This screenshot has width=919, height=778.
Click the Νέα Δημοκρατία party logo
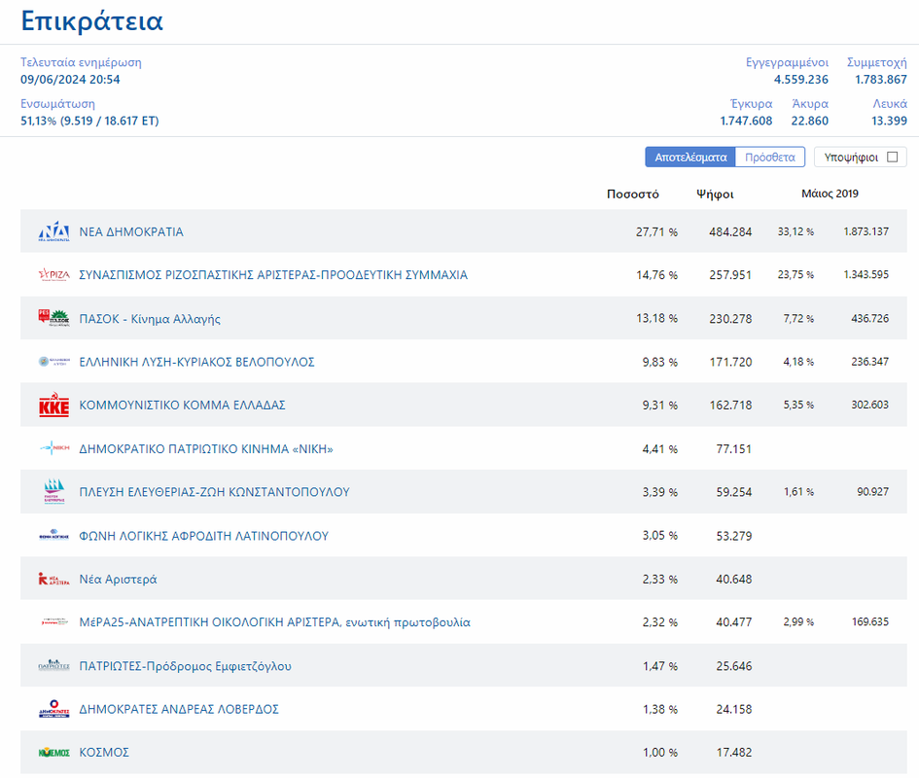pyautogui.click(x=53, y=231)
